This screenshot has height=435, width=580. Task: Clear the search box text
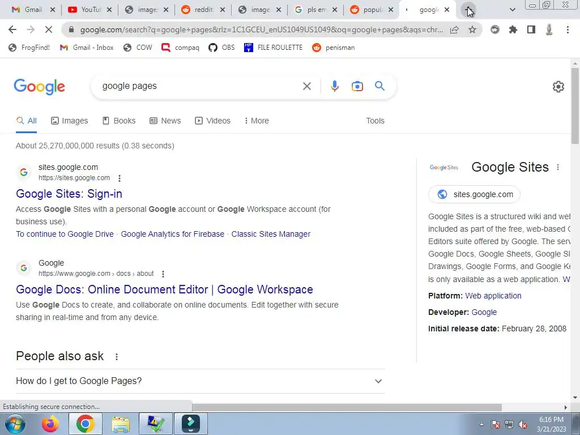point(306,86)
